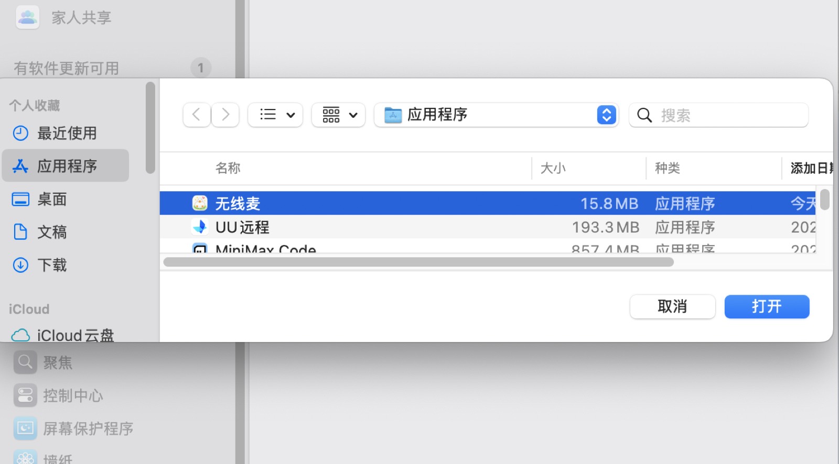Viewport: 839px width, 464px height.
Task: Click the iCloud cloud icon
Action: click(x=20, y=335)
